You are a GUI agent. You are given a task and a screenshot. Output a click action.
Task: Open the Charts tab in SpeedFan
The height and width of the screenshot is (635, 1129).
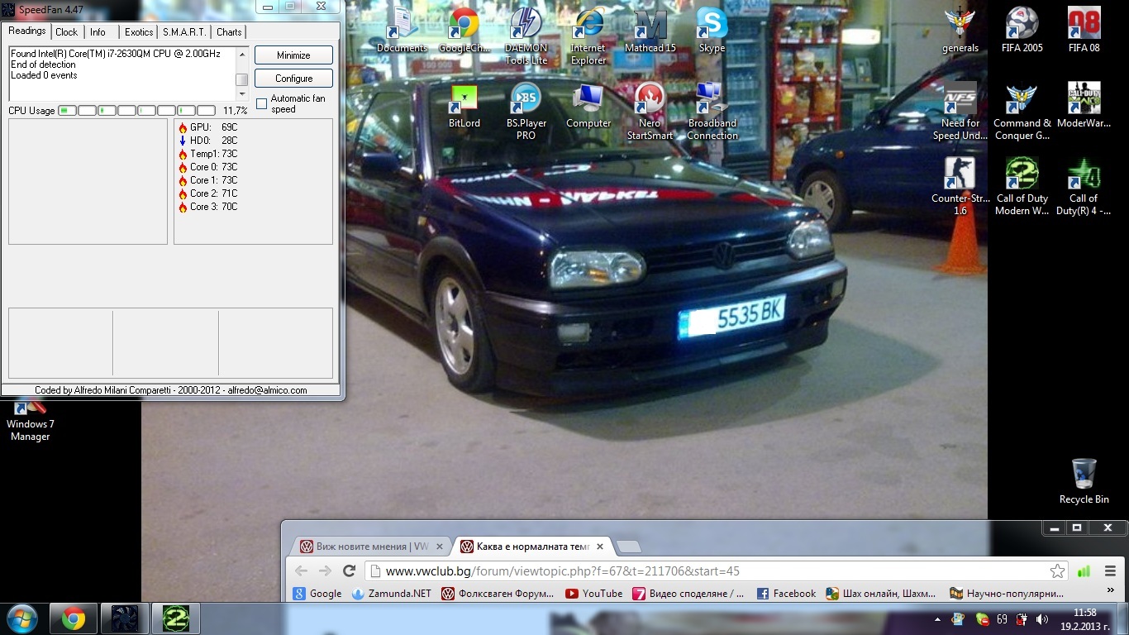pos(229,32)
